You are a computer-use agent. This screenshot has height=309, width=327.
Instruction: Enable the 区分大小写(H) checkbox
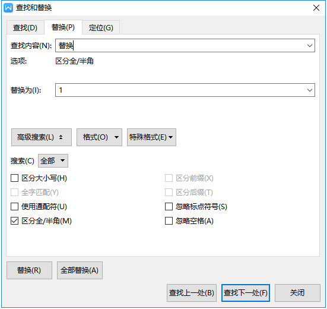pos(14,178)
